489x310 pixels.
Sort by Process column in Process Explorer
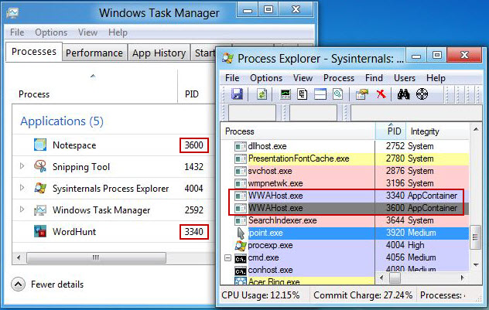tap(298, 131)
